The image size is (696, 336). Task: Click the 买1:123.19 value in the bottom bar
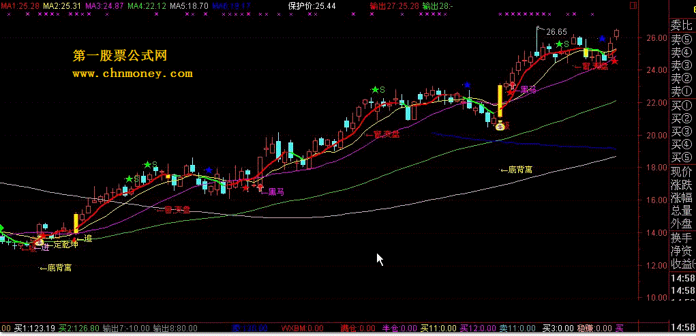point(35,329)
